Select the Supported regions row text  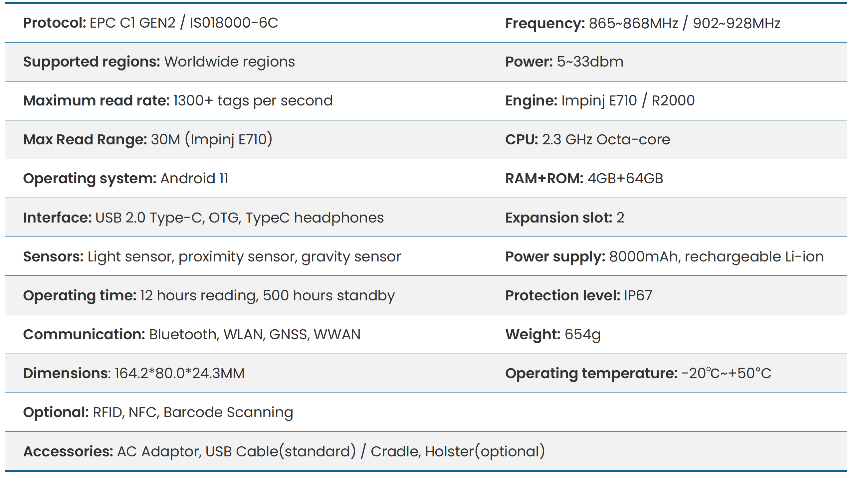[159, 62]
